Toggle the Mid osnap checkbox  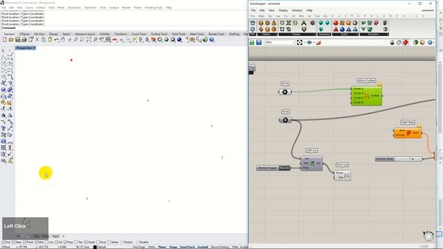point(37,242)
